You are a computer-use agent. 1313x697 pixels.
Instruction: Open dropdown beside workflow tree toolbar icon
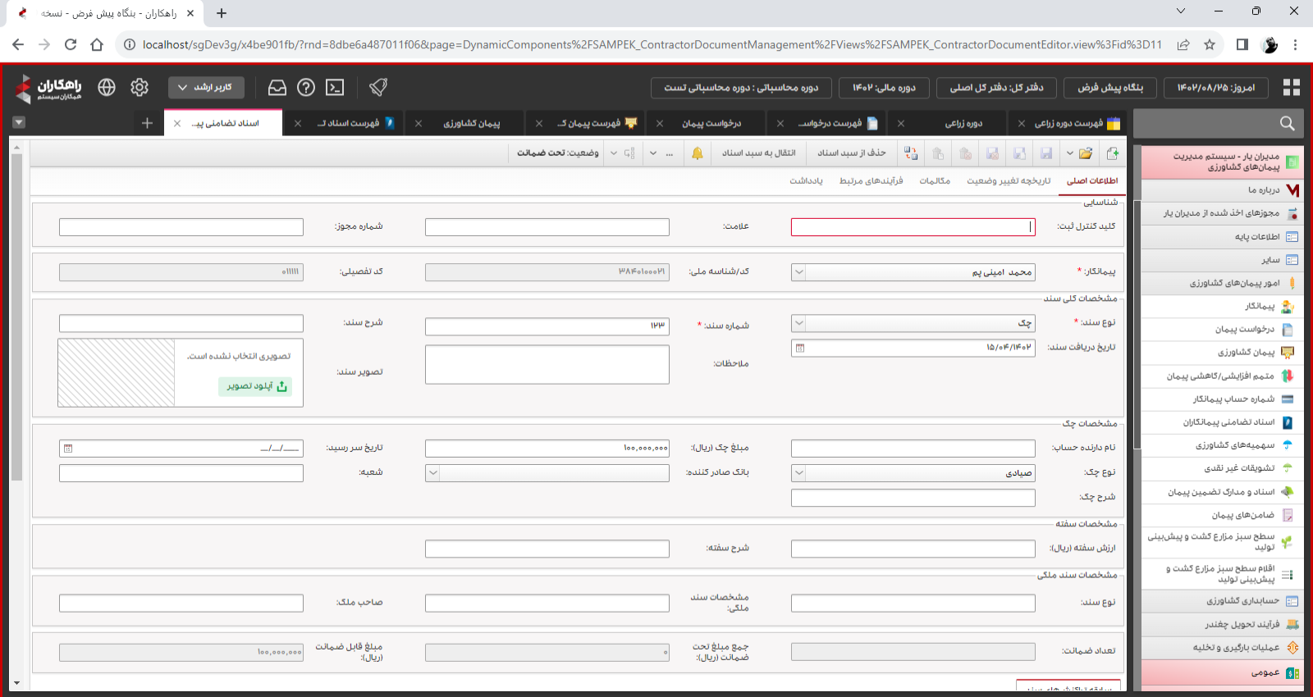click(613, 153)
